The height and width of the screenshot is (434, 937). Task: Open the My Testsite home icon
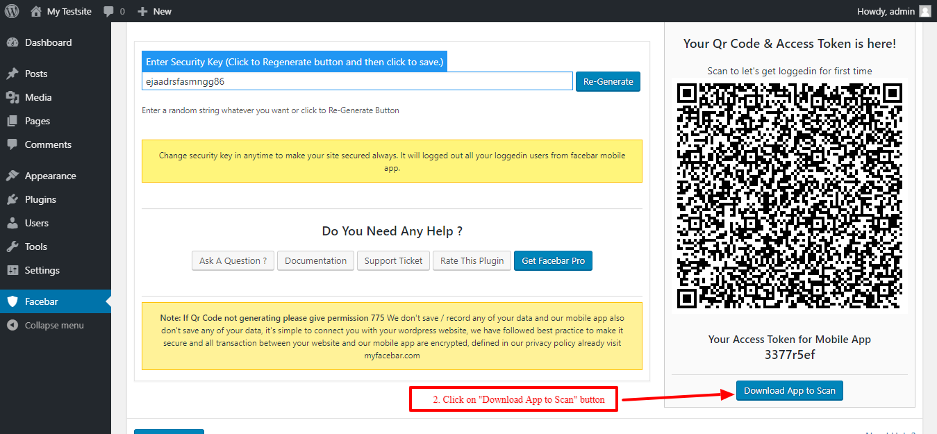(36, 11)
